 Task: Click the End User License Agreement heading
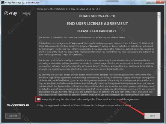tap(97, 24)
